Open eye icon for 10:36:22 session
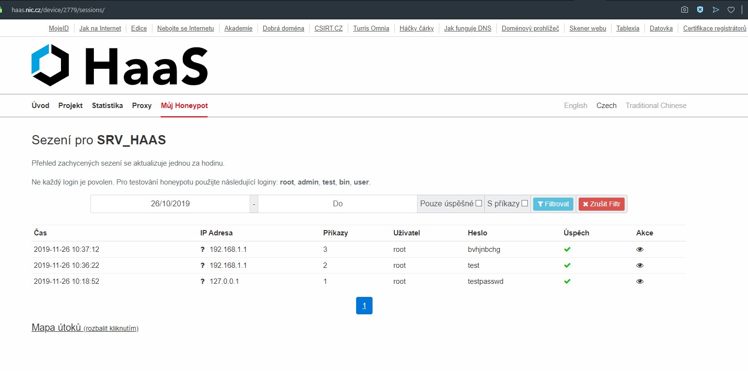This screenshot has height=371, width=748. tap(640, 265)
